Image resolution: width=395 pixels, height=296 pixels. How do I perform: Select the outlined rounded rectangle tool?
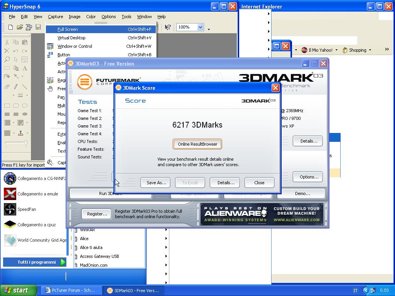pyautogui.click(x=16, y=106)
